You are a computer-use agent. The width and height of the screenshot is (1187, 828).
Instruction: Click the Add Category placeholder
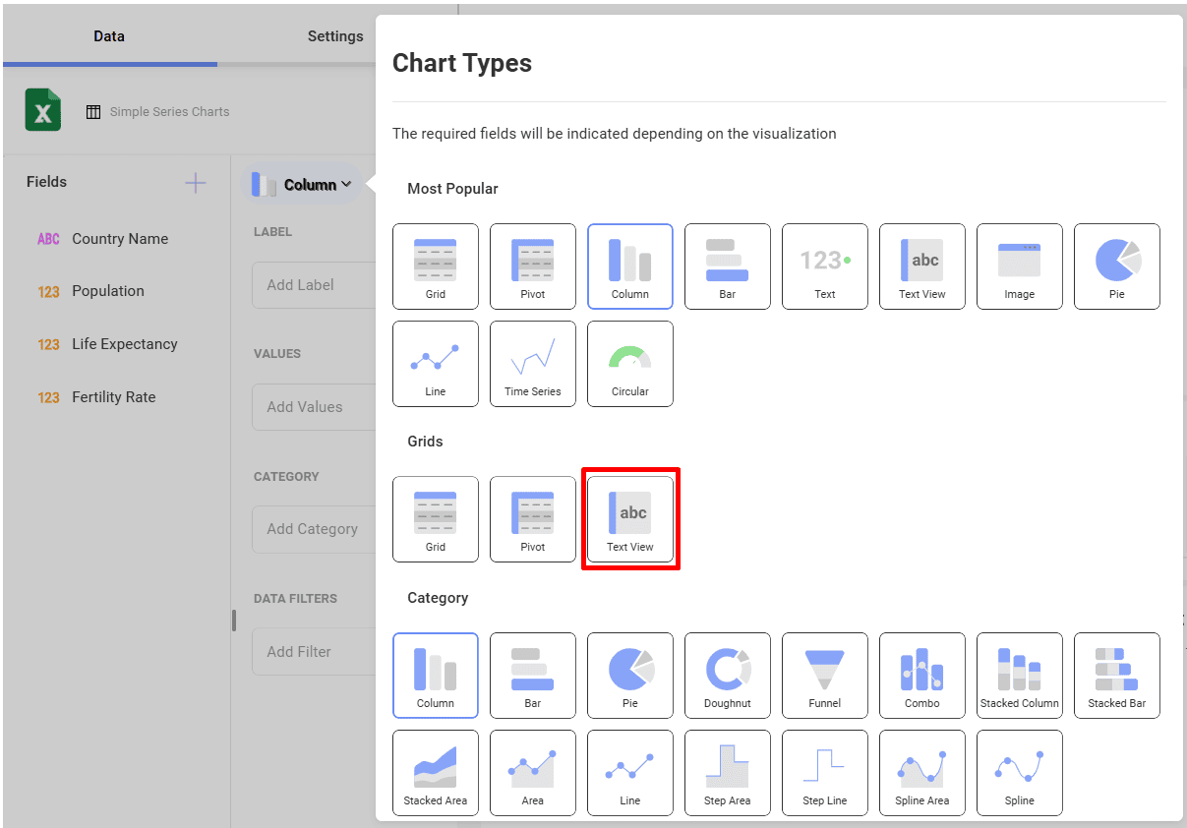click(312, 529)
